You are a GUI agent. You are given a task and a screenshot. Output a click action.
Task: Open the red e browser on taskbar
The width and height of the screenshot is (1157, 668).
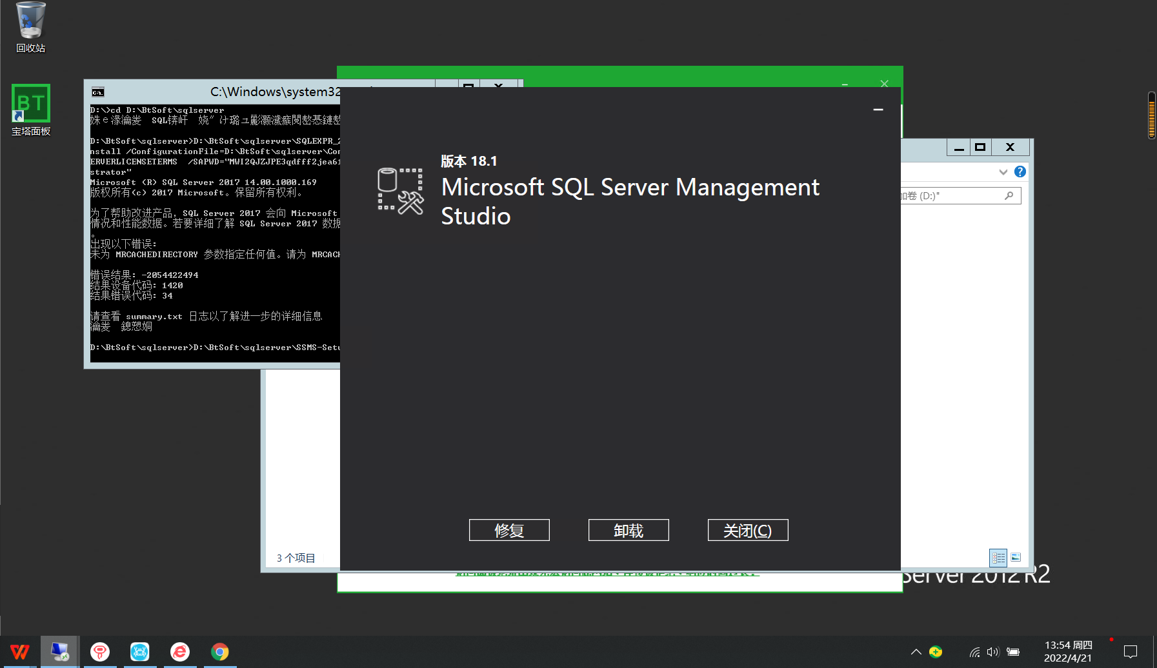[x=180, y=652]
